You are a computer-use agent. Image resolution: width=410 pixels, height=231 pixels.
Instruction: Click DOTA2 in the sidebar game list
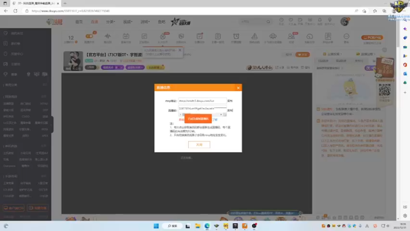point(44,104)
